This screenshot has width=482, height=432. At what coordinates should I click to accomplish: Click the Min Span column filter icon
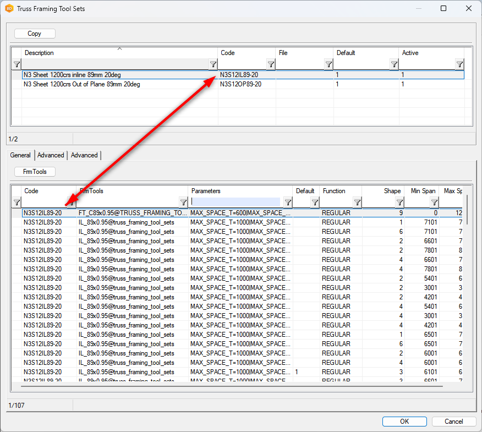[434, 203]
